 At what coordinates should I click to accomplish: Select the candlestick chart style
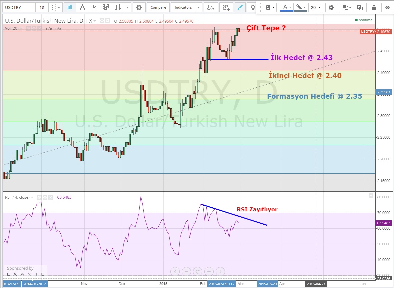(70, 7)
